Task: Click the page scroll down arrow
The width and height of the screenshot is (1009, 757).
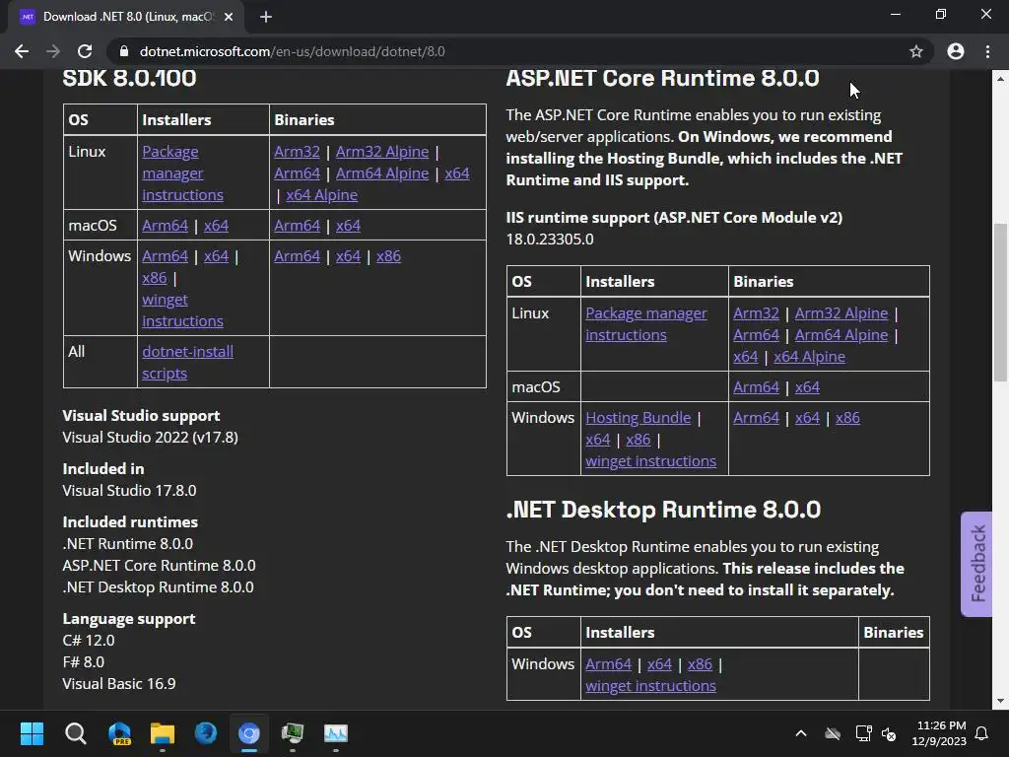Action: pyautogui.click(x=1000, y=701)
